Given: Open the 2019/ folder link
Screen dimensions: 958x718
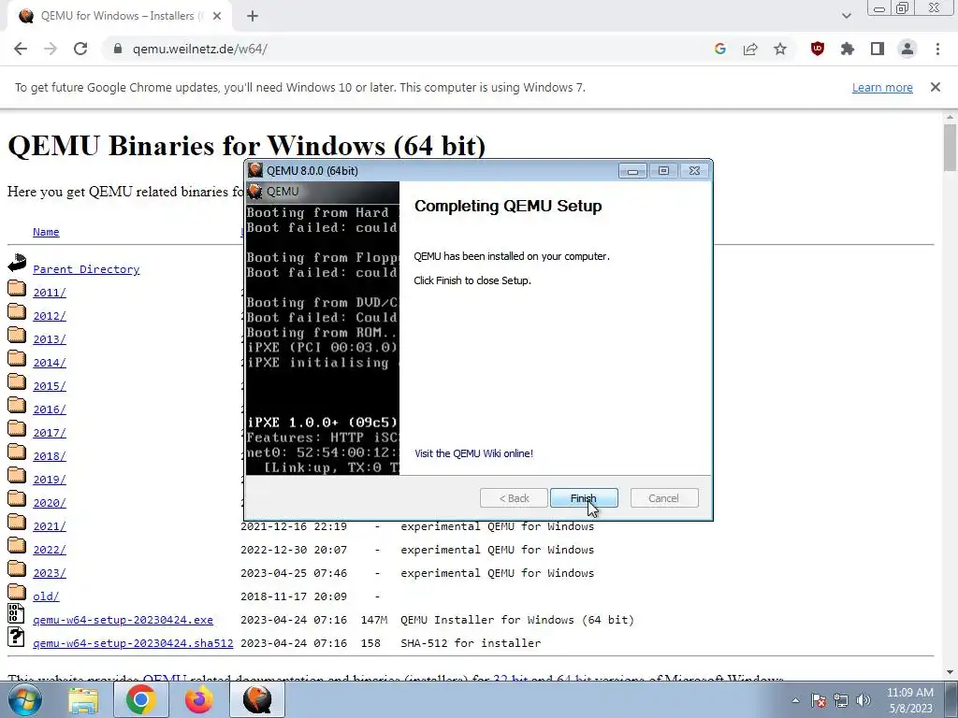Looking at the screenshot, I should tap(50, 480).
